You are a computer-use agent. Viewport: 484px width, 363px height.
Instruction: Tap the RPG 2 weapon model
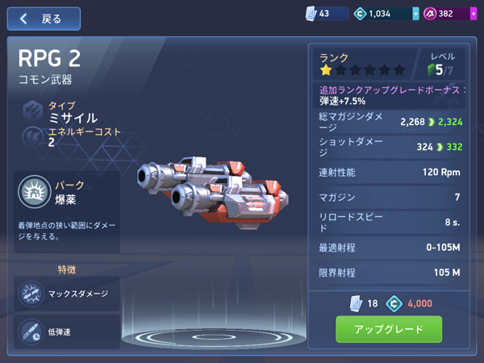[213, 193]
